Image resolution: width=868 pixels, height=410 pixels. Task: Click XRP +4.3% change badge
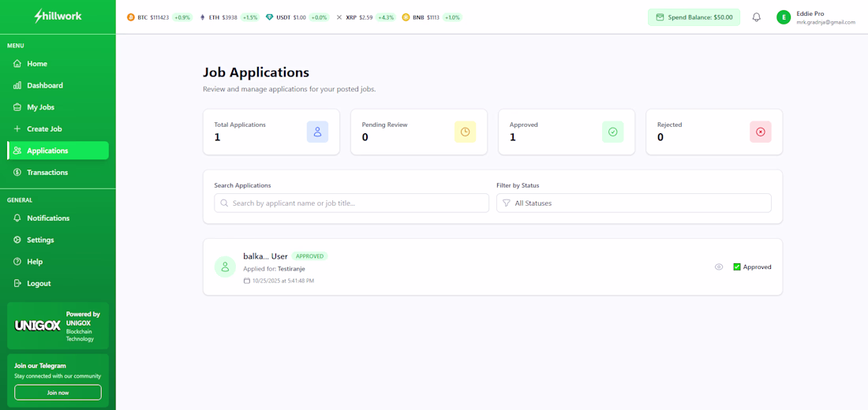point(385,17)
